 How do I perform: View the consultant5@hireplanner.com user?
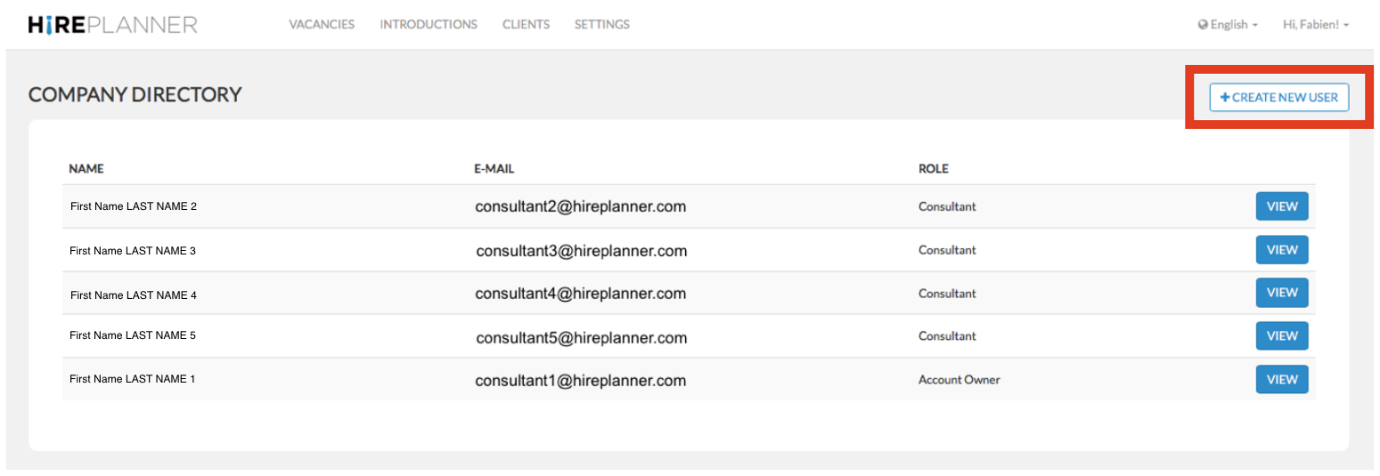click(x=1281, y=335)
